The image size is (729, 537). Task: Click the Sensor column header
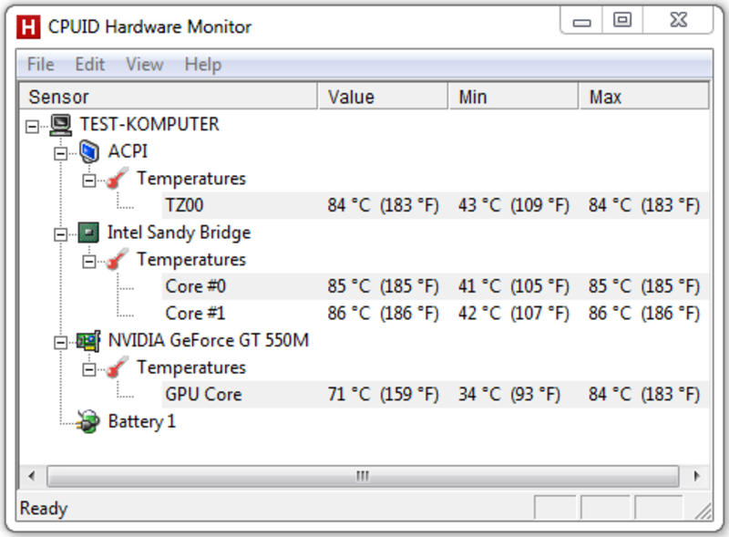tap(169, 97)
